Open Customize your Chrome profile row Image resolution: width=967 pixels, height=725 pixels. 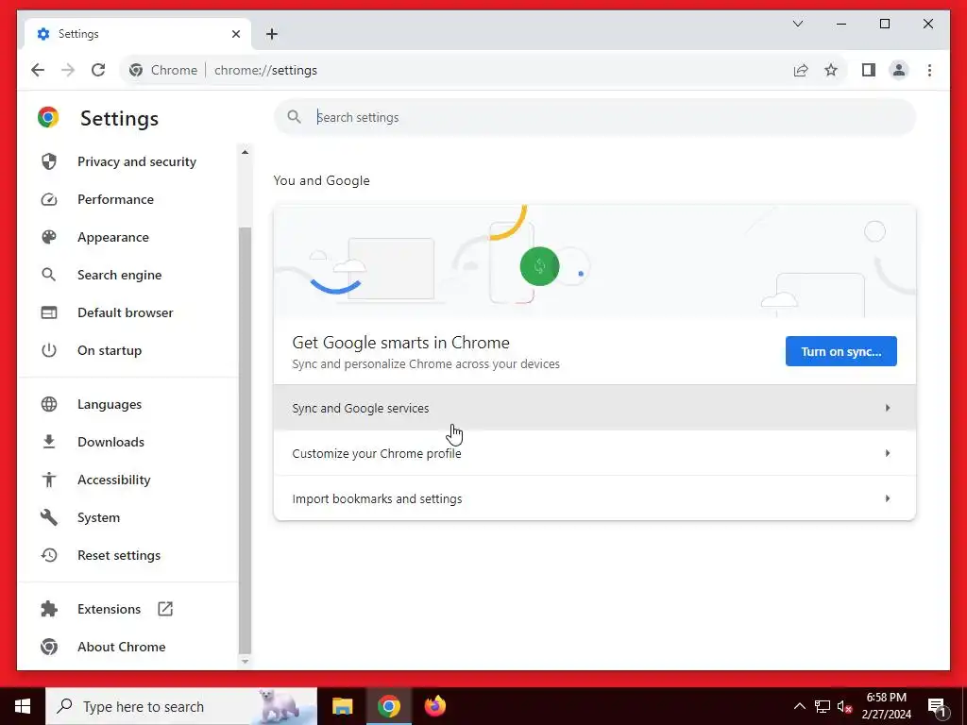click(595, 453)
